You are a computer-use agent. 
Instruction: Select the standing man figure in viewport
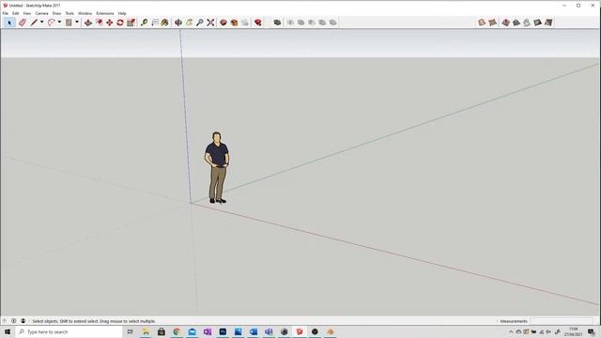coord(217,167)
